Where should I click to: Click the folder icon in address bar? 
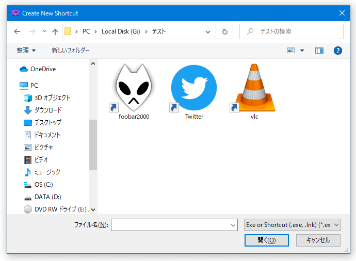click(68, 31)
